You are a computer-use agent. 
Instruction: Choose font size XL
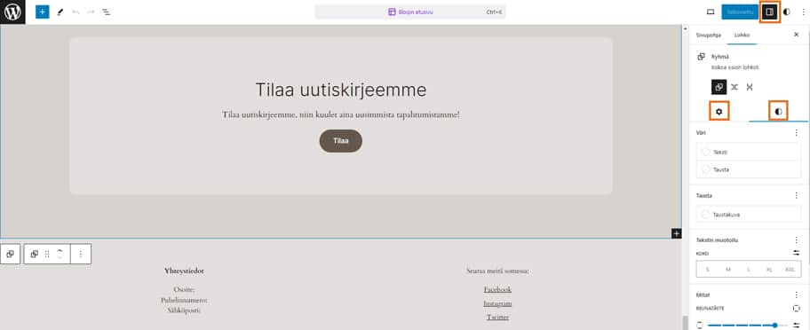[769, 270]
